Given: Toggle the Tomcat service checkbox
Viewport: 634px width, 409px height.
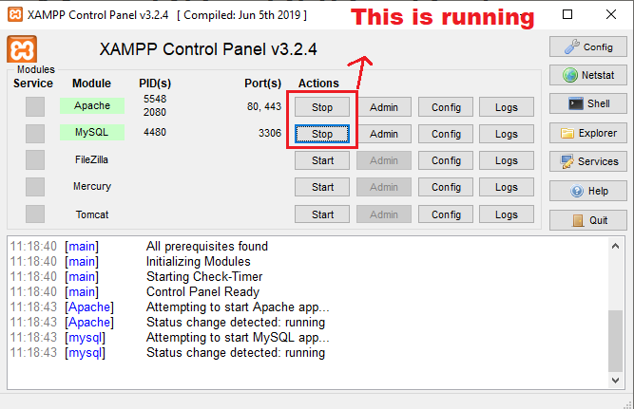Looking at the screenshot, I should click(x=35, y=214).
